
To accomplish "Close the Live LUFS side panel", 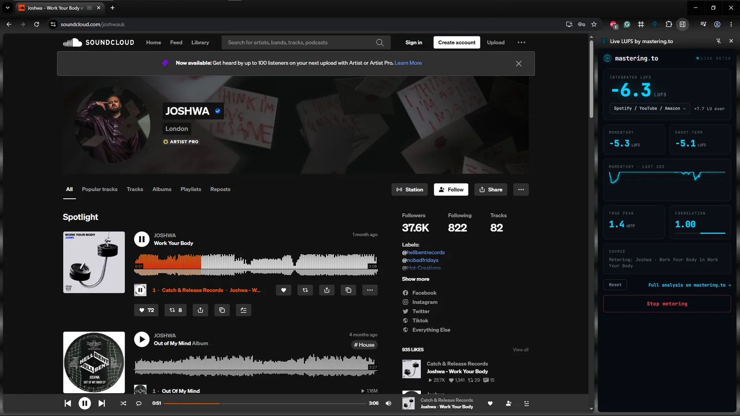I will coord(731,41).
